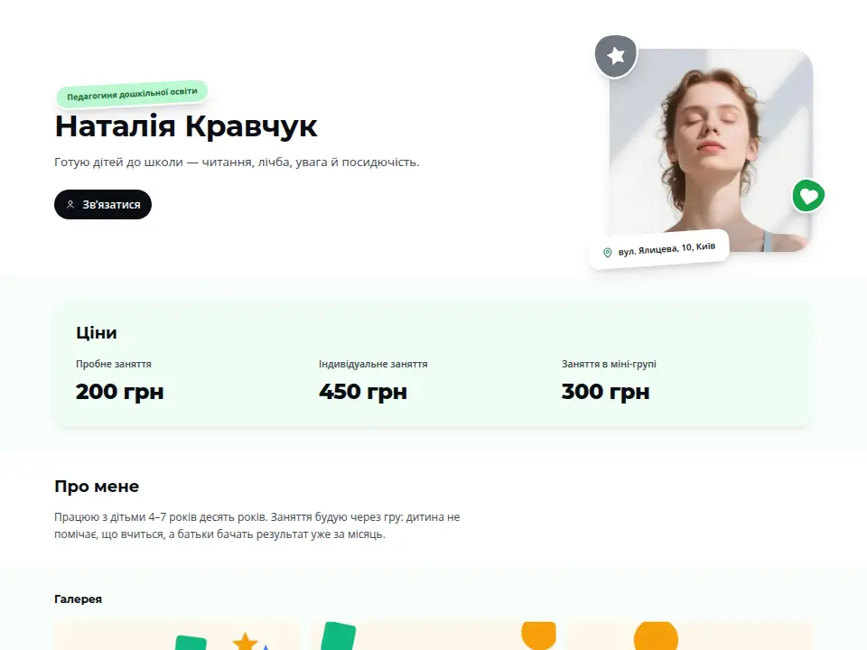
Task: Click the green heart badge
Action: click(808, 196)
